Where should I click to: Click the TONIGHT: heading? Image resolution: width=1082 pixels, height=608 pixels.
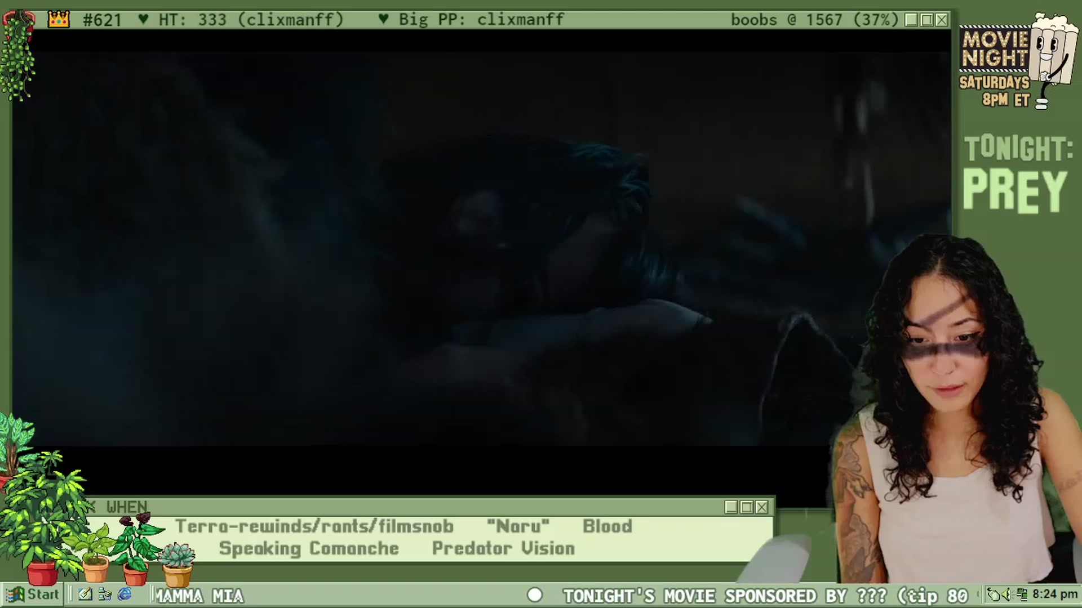1018,149
